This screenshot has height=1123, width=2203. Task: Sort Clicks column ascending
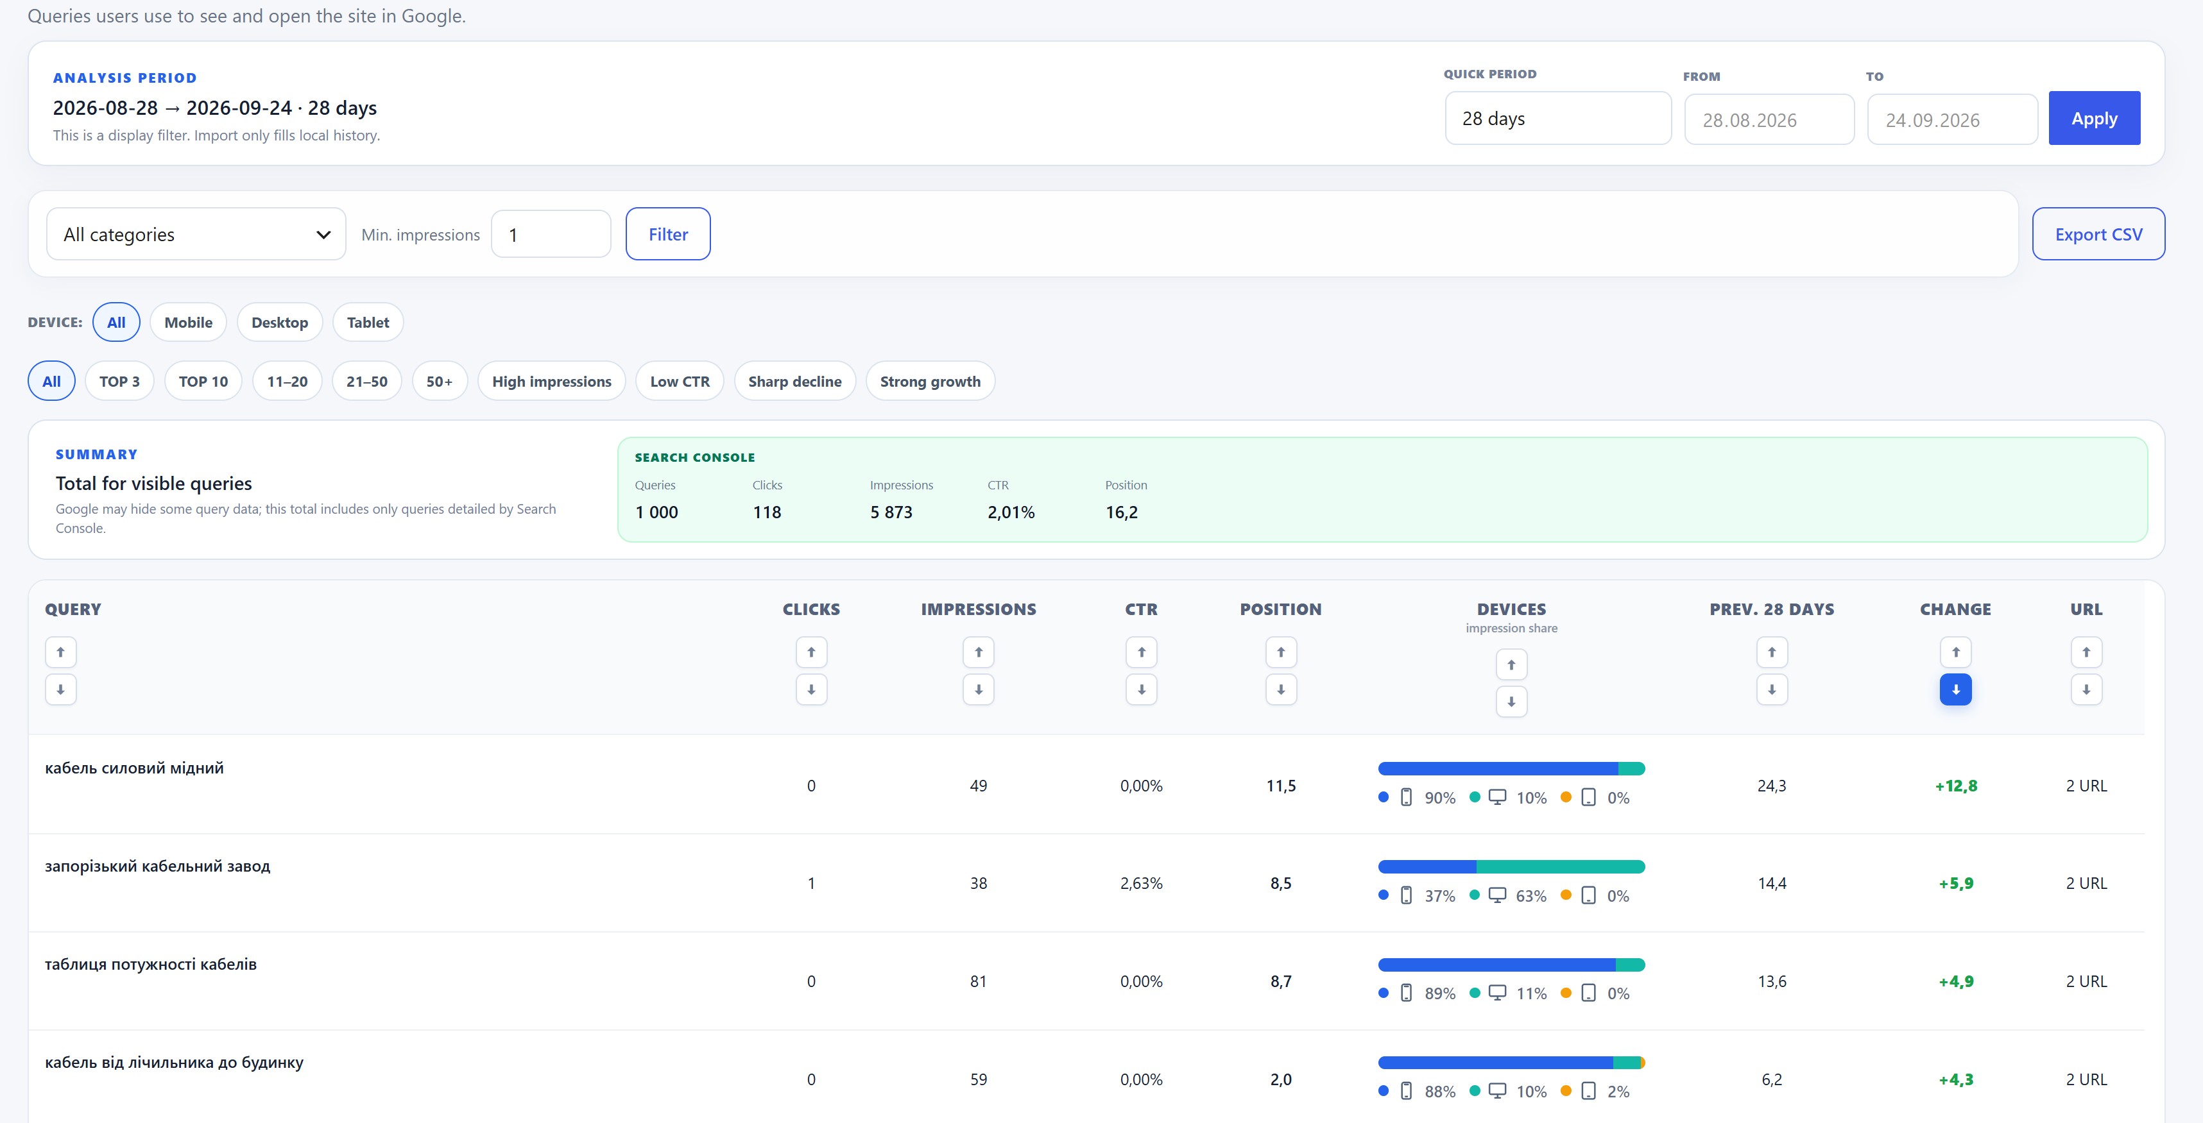click(x=810, y=652)
